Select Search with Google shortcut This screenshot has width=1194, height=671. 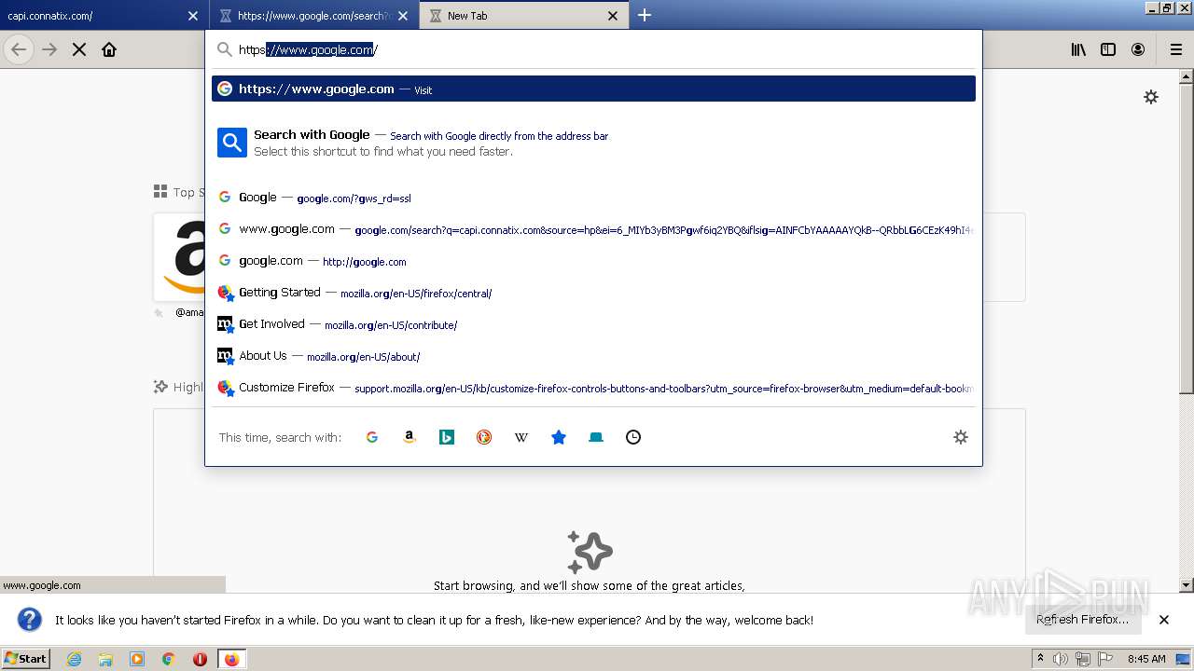593,143
